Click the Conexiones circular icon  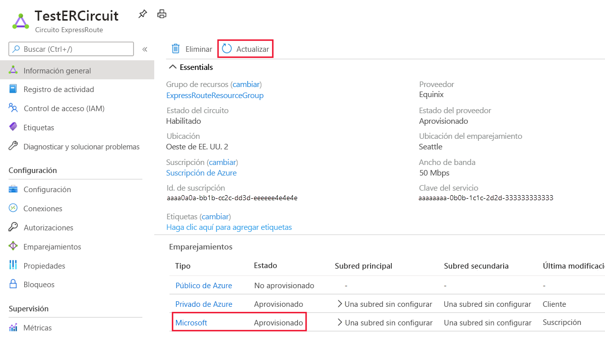click(14, 208)
